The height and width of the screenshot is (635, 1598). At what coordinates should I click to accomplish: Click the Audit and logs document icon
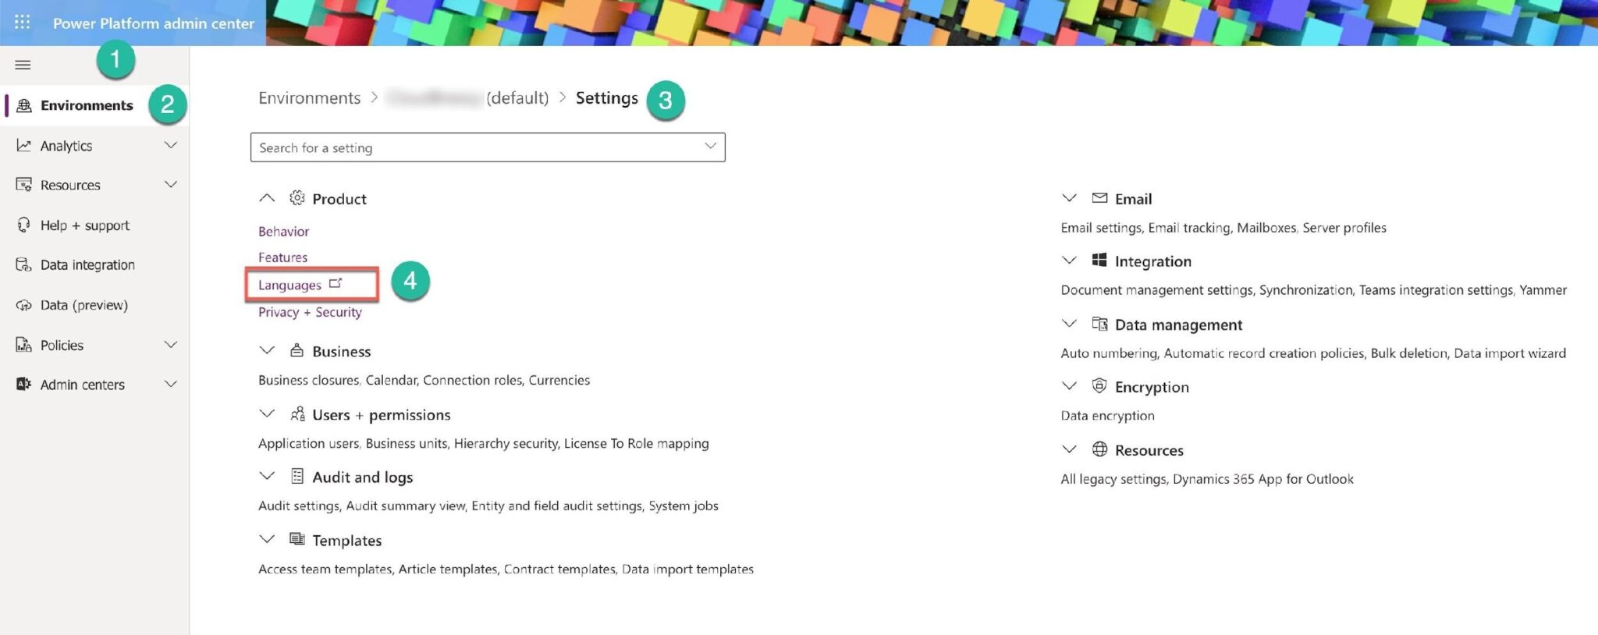click(297, 476)
